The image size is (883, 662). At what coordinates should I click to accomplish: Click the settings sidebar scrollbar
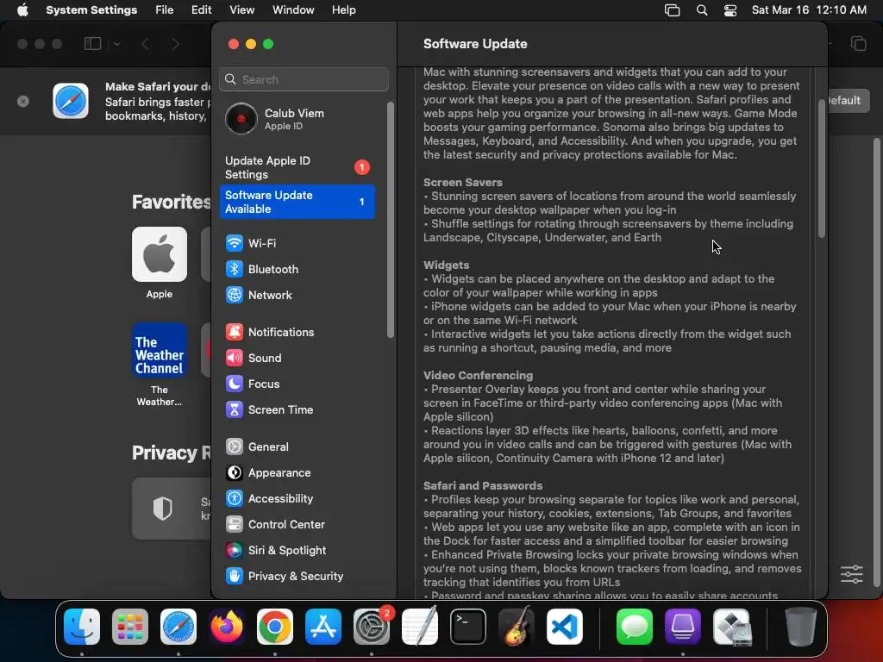pyautogui.click(x=391, y=220)
